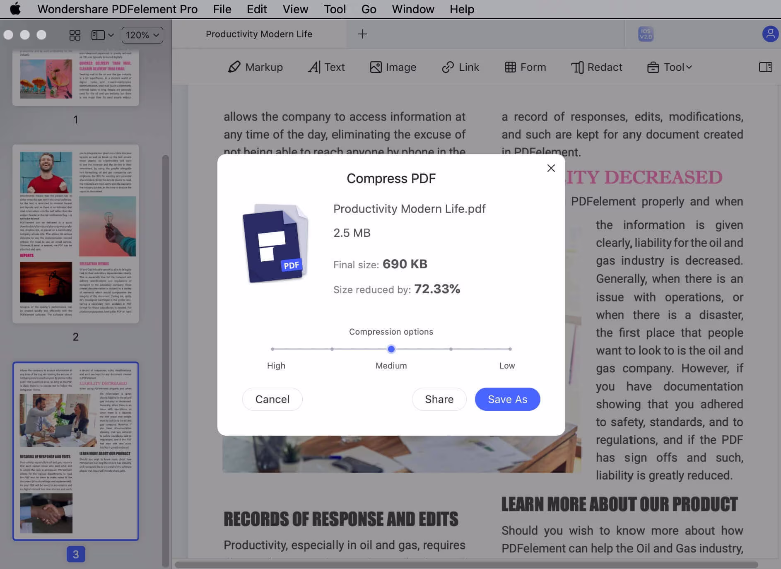The height and width of the screenshot is (569, 781).
Task: Open Wondershare PDFelement Pro app menu
Action: [x=117, y=9]
